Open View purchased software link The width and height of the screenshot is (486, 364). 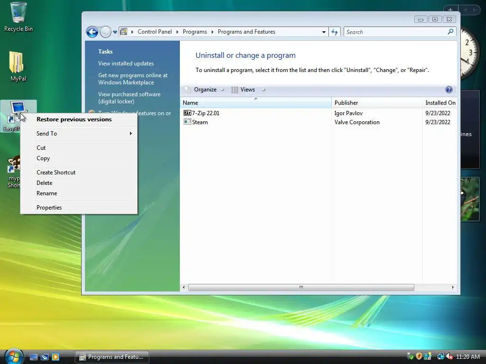pos(129,98)
